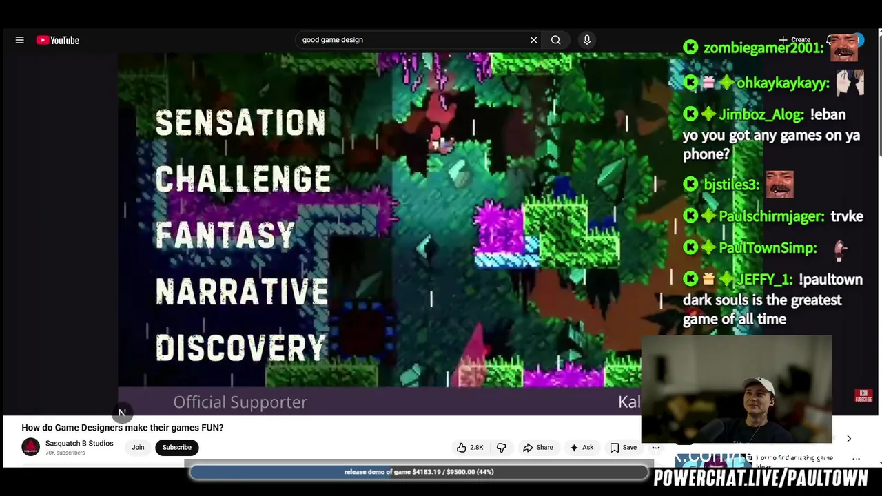Go to YouTube home via logo
Image resolution: width=882 pixels, height=496 pixels.
tap(58, 40)
